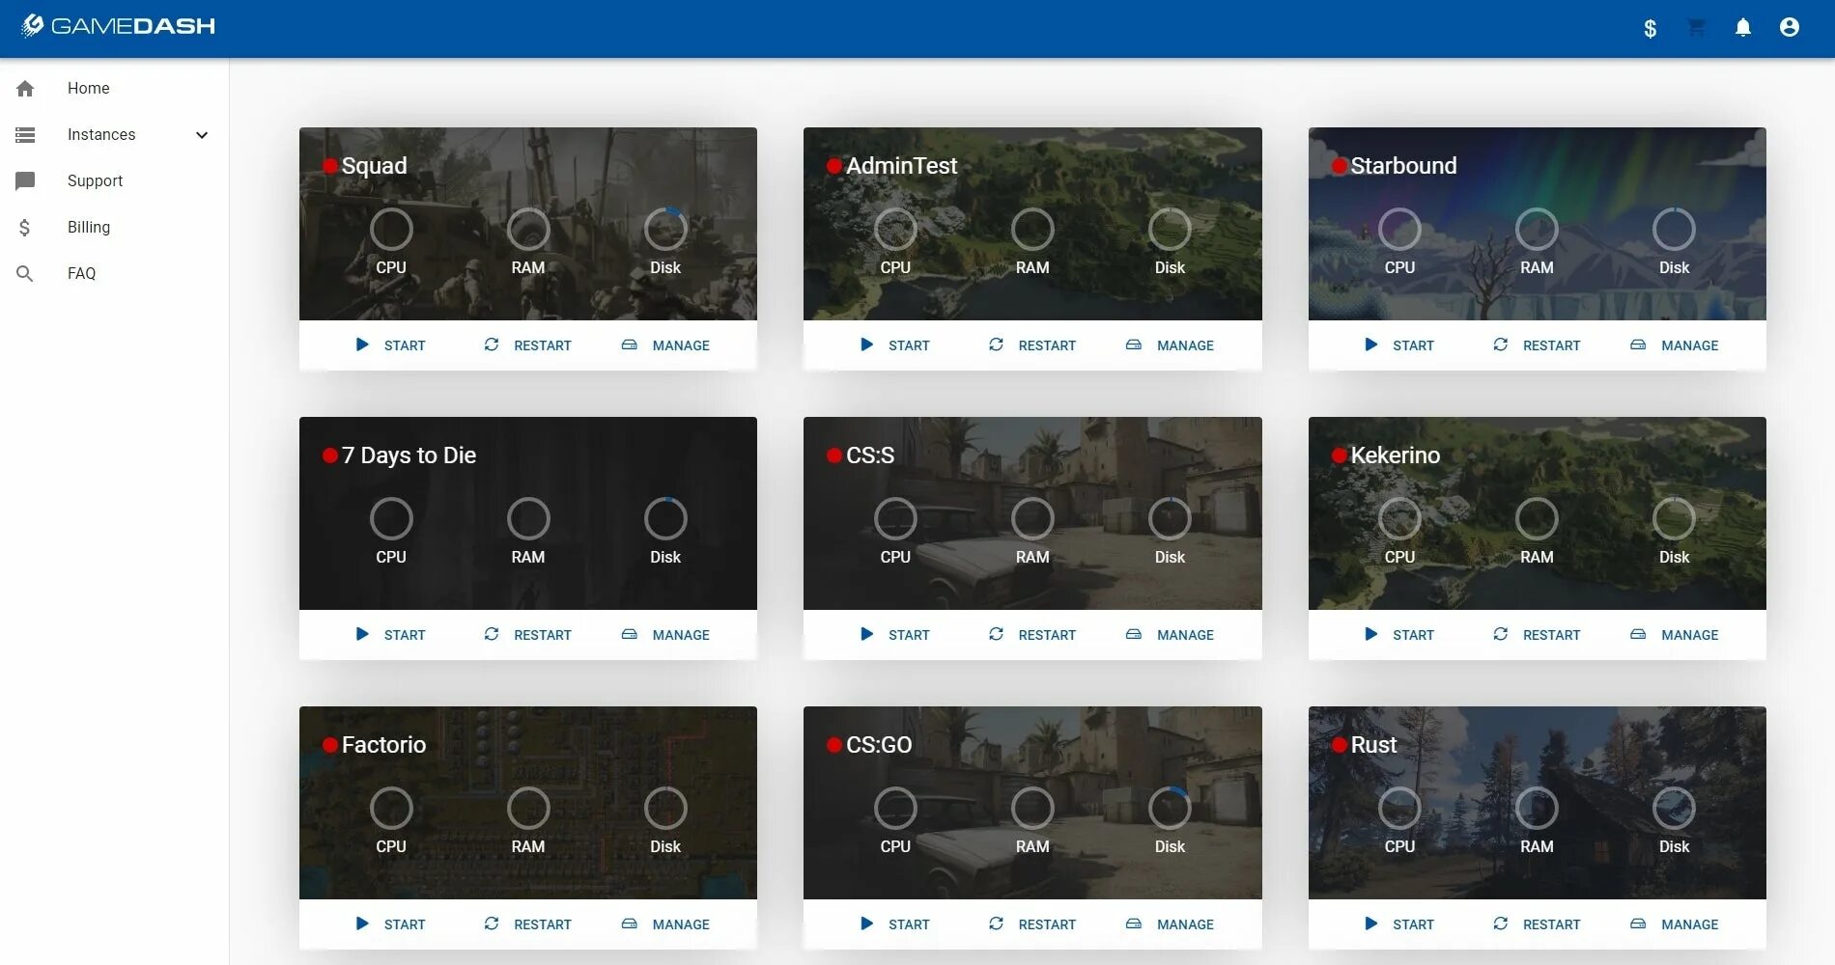Screen dimensions: 1835x965
Task: Start the Squad server
Action: (x=390, y=345)
